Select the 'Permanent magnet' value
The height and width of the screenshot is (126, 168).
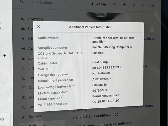106,96
